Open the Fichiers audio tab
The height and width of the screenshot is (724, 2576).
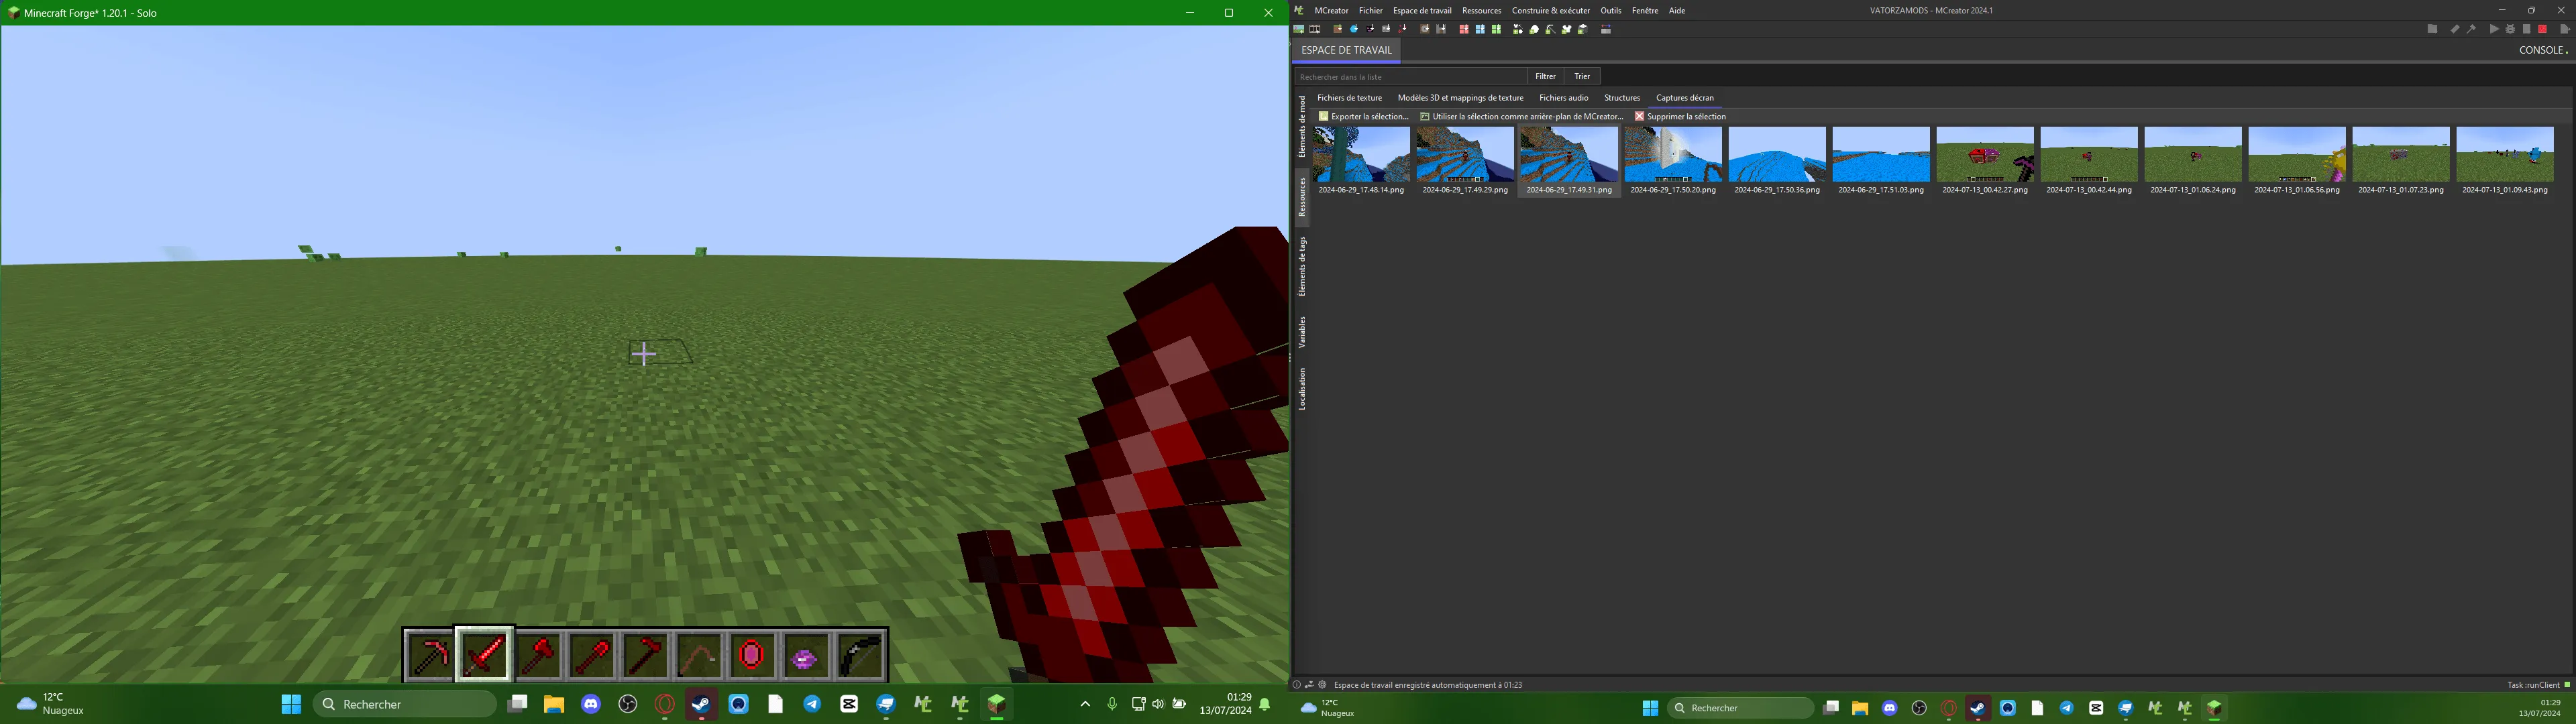[x=1563, y=97]
